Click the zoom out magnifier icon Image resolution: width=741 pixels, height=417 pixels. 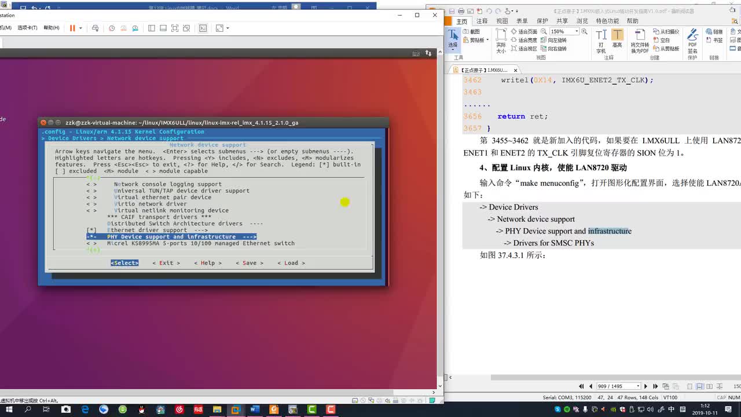pyautogui.click(x=544, y=31)
